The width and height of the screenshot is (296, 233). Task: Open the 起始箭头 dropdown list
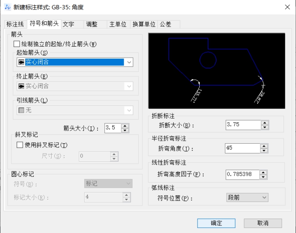click(x=128, y=62)
